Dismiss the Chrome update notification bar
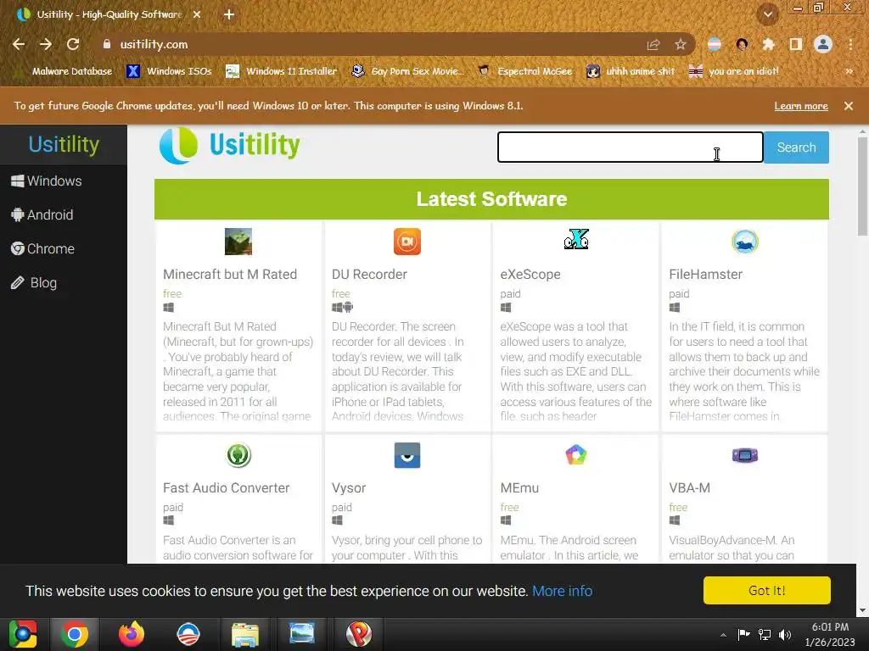This screenshot has height=651, width=869. click(x=849, y=106)
